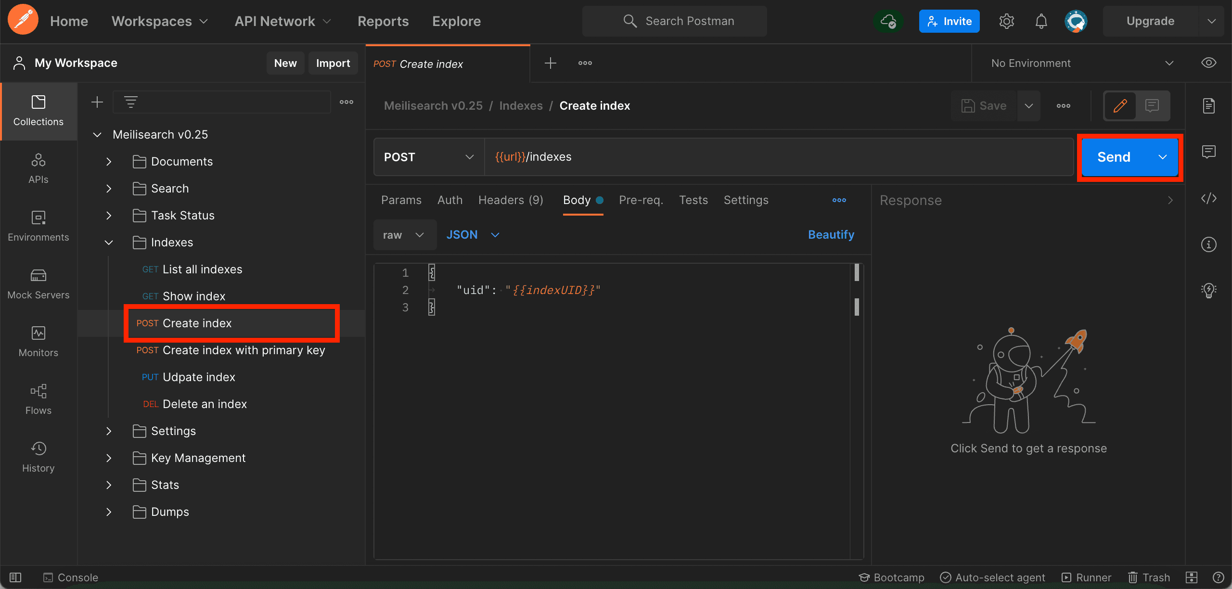Toggle two-pane layout icon in status bar
This screenshot has height=589, width=1232.
point(1192,577)
